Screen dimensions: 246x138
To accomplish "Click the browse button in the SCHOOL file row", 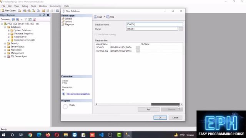I will point(138,48).
